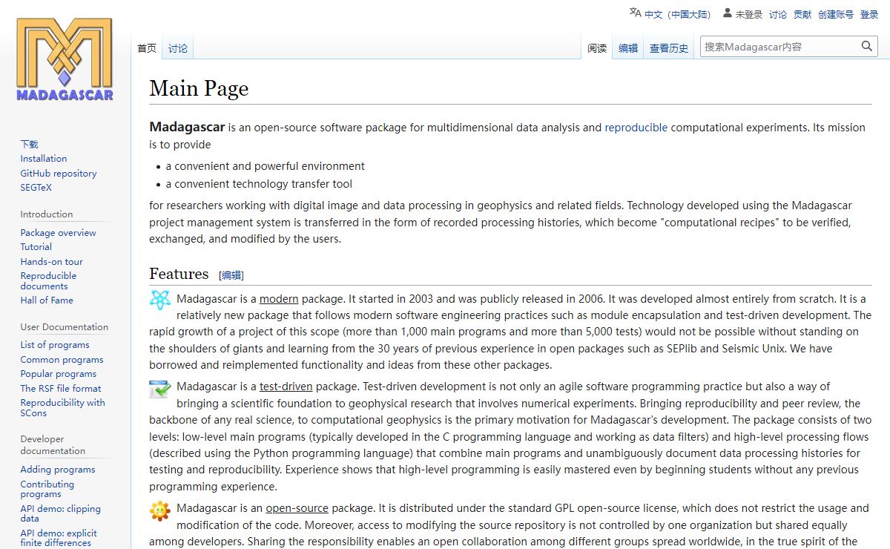
Task: Click 'a convenient and powerful environment' bullet
Action: point(266,166)
